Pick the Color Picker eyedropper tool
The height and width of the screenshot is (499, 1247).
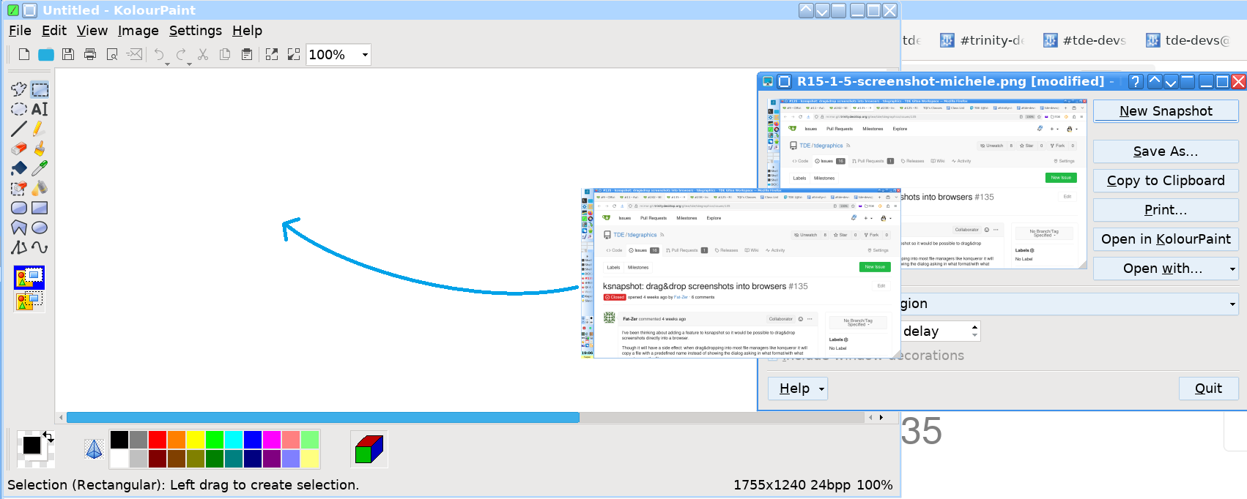(x=40, y=168)
